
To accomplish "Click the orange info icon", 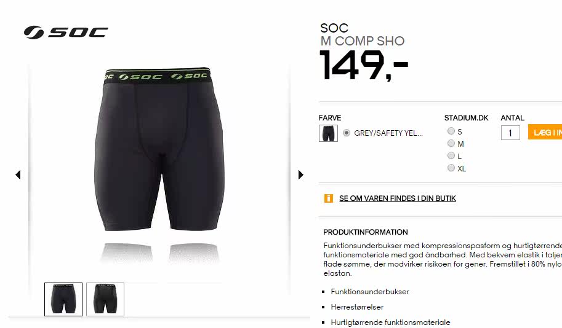I will tap(328, 198).
